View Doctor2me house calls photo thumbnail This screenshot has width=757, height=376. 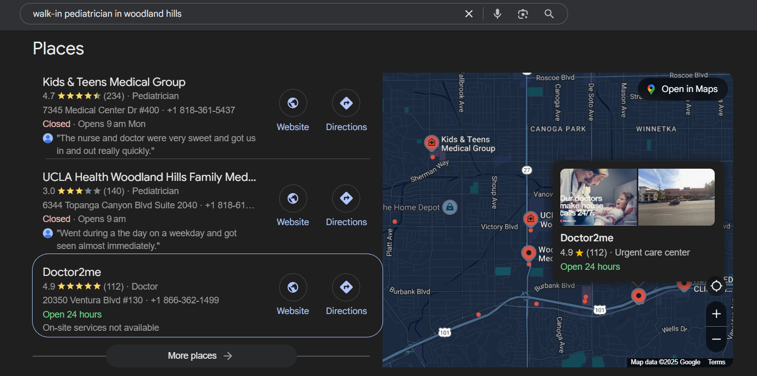599,197
